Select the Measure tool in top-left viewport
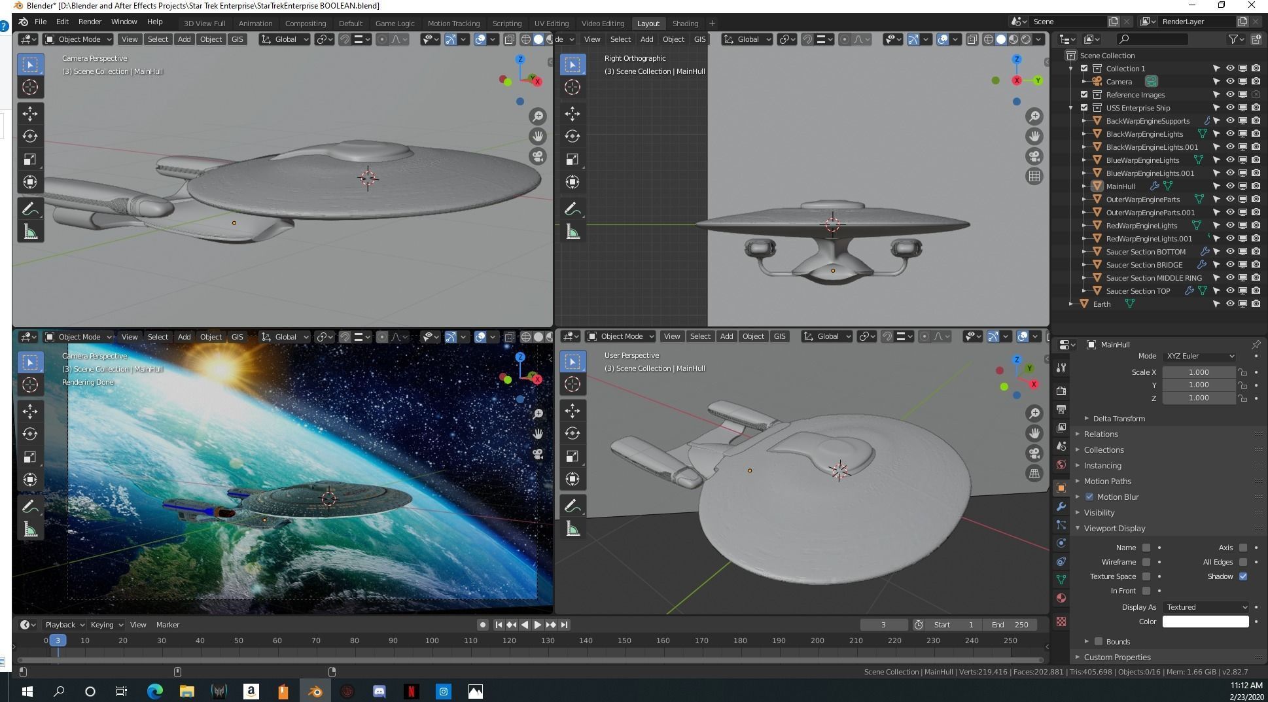 point(30,232)
